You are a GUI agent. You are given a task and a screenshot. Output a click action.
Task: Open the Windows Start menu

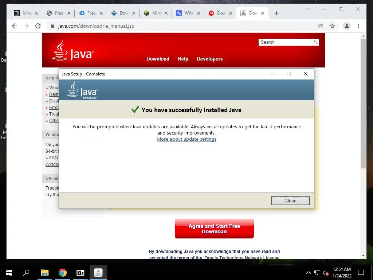[9, 273]
